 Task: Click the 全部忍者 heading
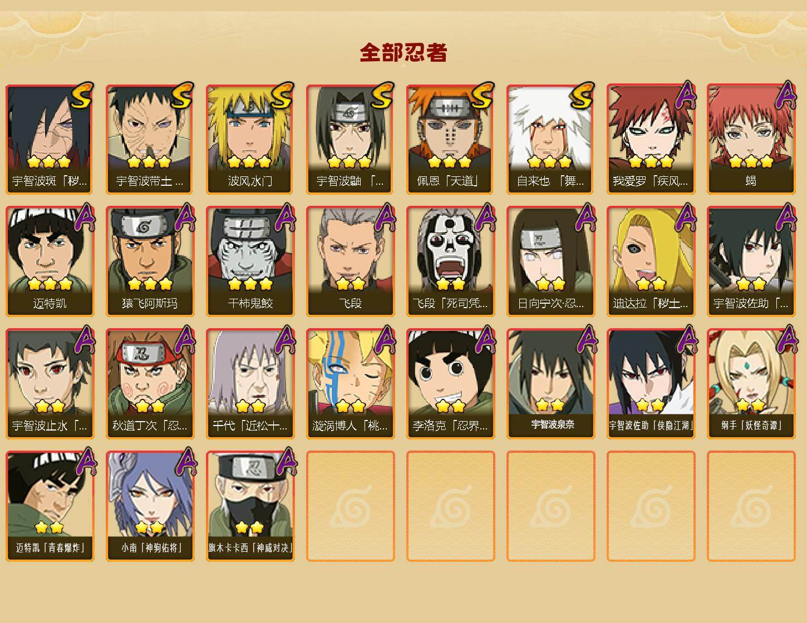pos(404,53)
